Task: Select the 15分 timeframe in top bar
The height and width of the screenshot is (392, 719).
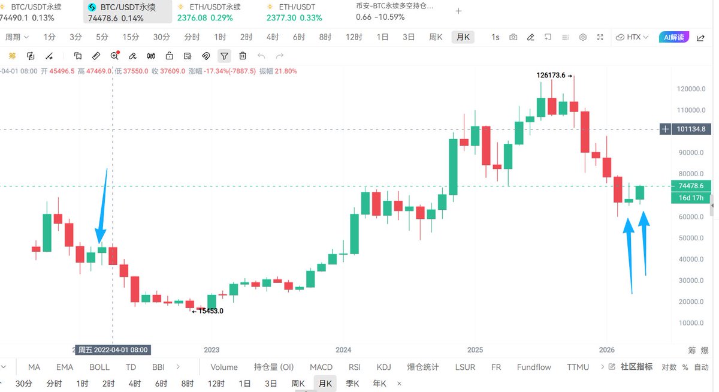Action: [130, 37]
